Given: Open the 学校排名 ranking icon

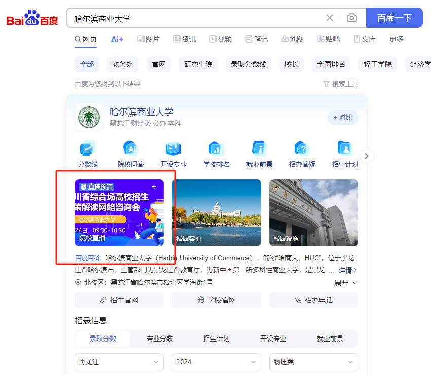Looking at the screenshot, I should [x=217, y=149].
